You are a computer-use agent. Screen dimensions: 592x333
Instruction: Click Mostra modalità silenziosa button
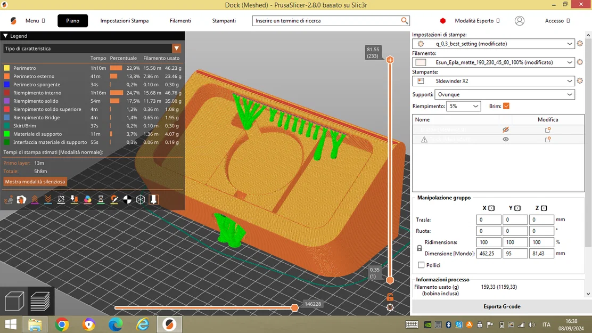tap(35, 182)
